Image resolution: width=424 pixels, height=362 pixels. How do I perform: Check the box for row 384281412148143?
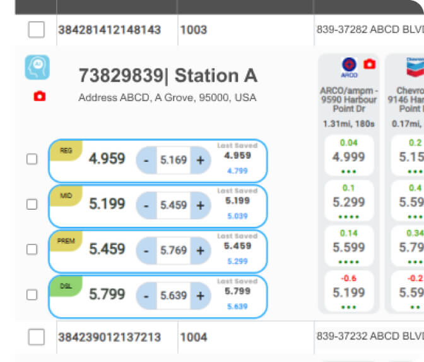coord(36,30)
